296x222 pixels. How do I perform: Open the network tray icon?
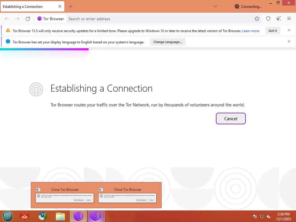click(x=262, y=216)
